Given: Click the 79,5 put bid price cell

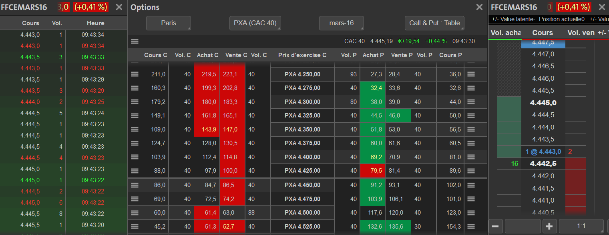Looking at the screenshot, I should pyautogui.click(x=373, y=171).
